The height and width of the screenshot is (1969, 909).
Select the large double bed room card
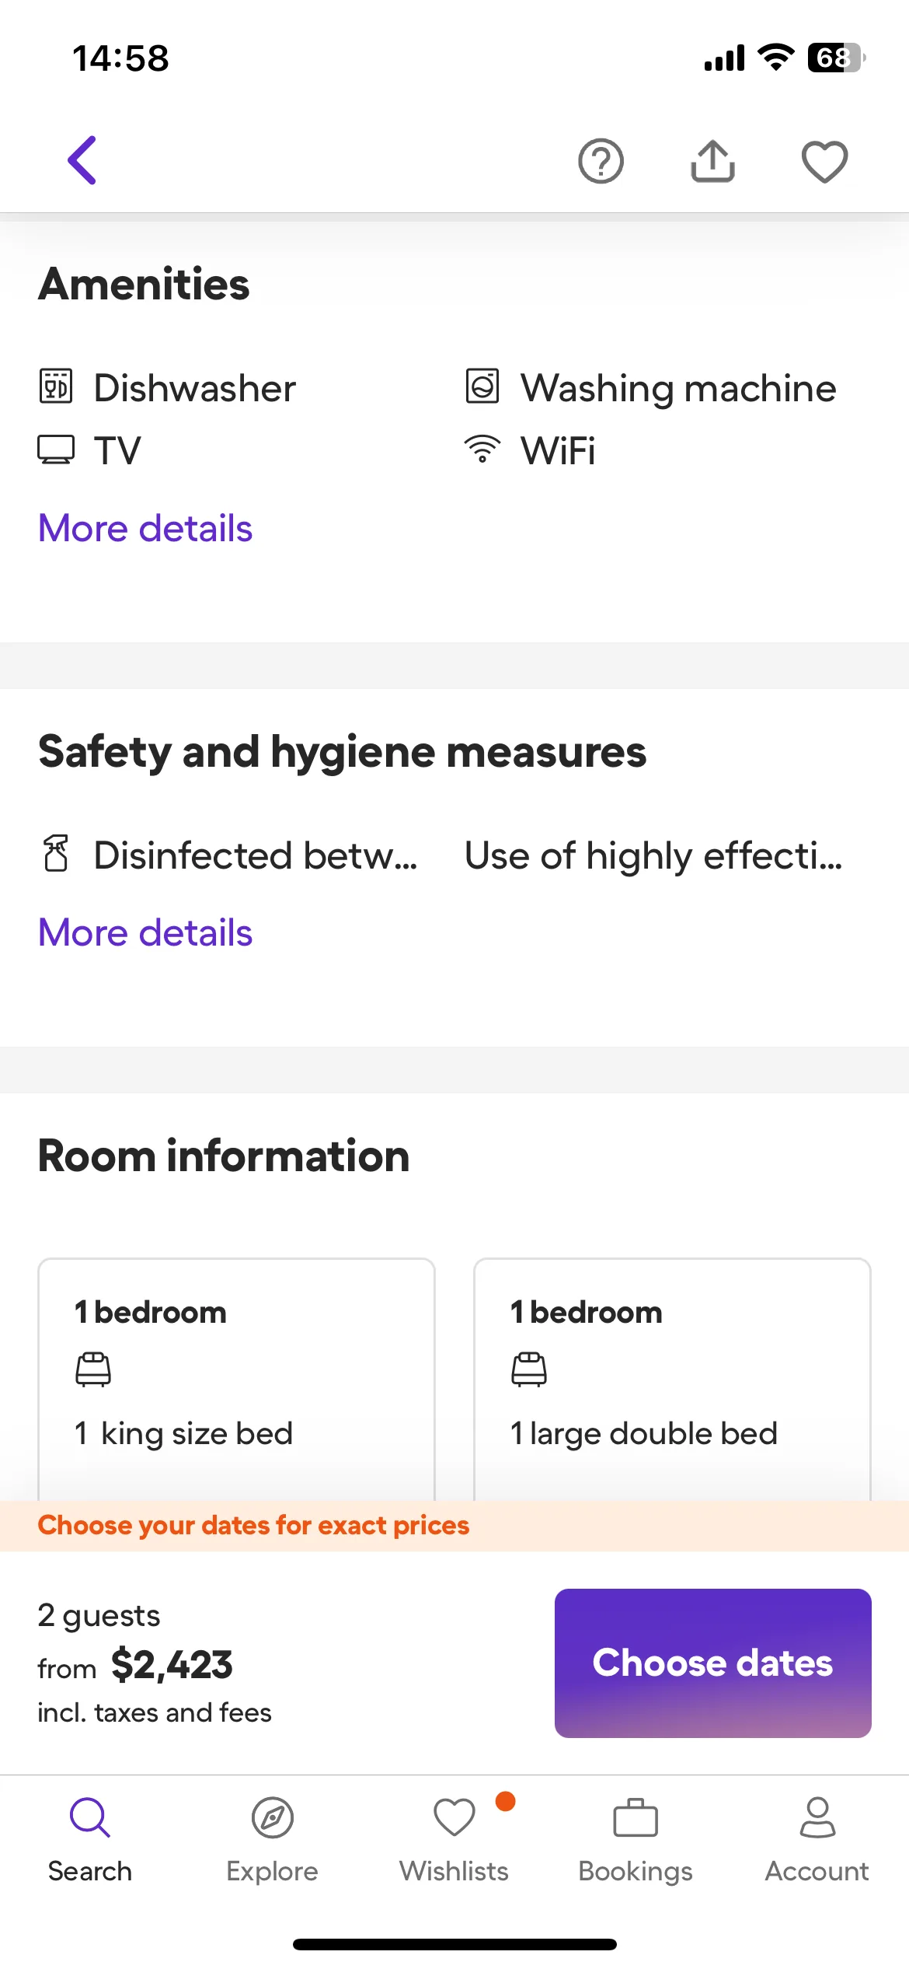[x=672, y=1378]
